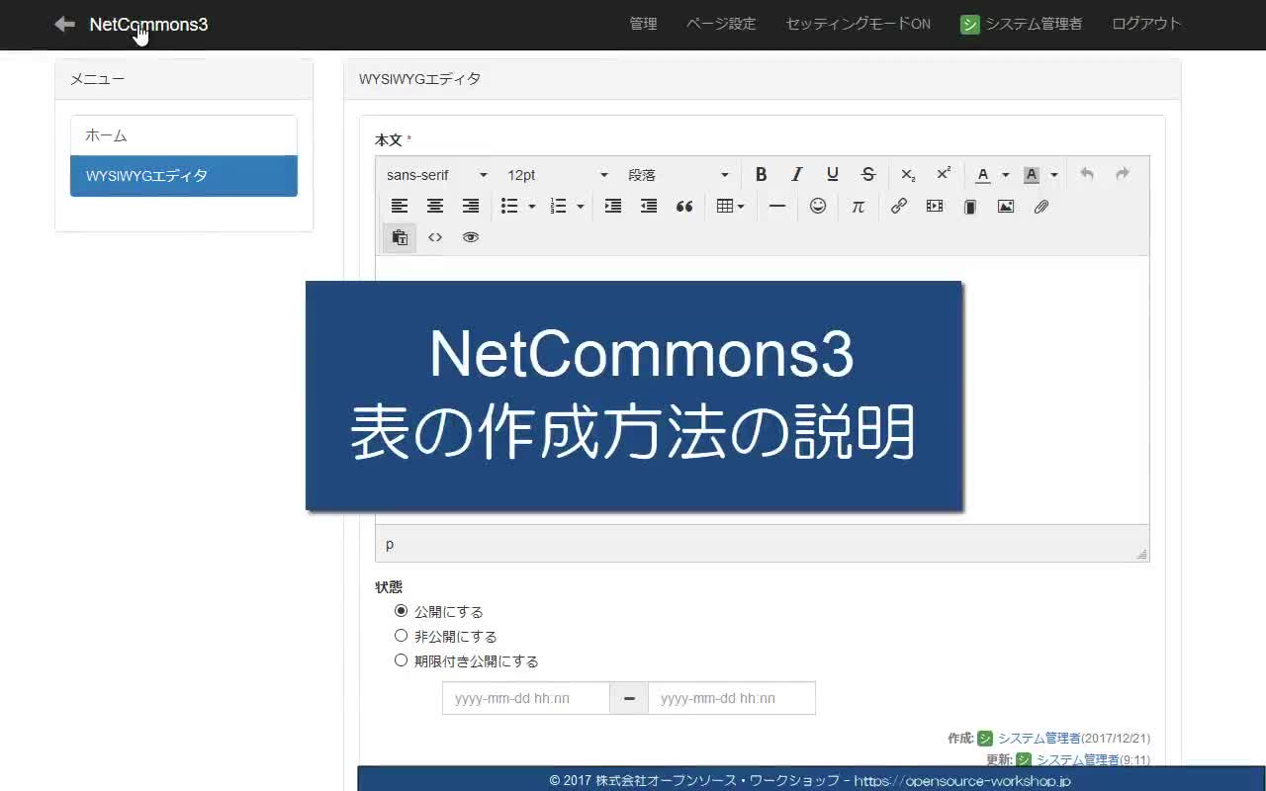This screenshot has height=791, width=1266.
Task: Open the background color picker arrow
Action: tap(1053, 175)
